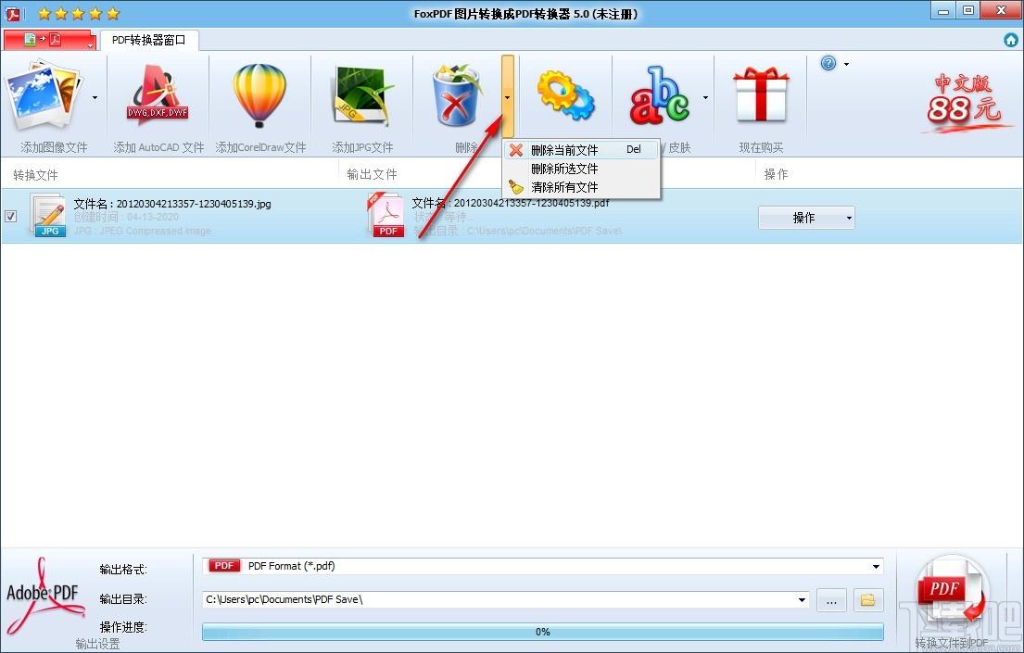The image size is (1024, 653).
Task: Click the Convert to PDF button
Action: (951, 601)
